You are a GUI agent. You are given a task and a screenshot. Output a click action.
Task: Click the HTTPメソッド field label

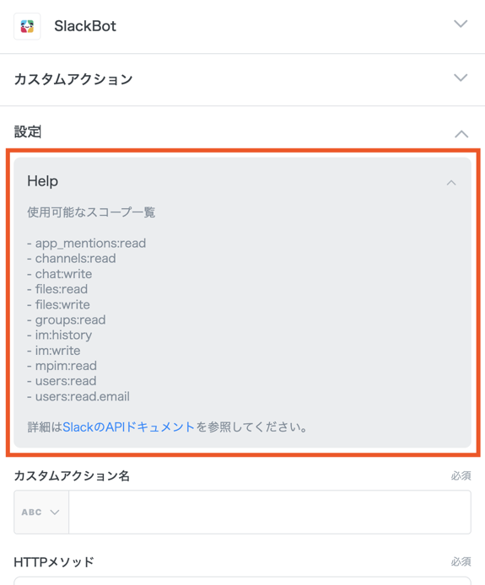pyautogui.click(x=54, y=562)
